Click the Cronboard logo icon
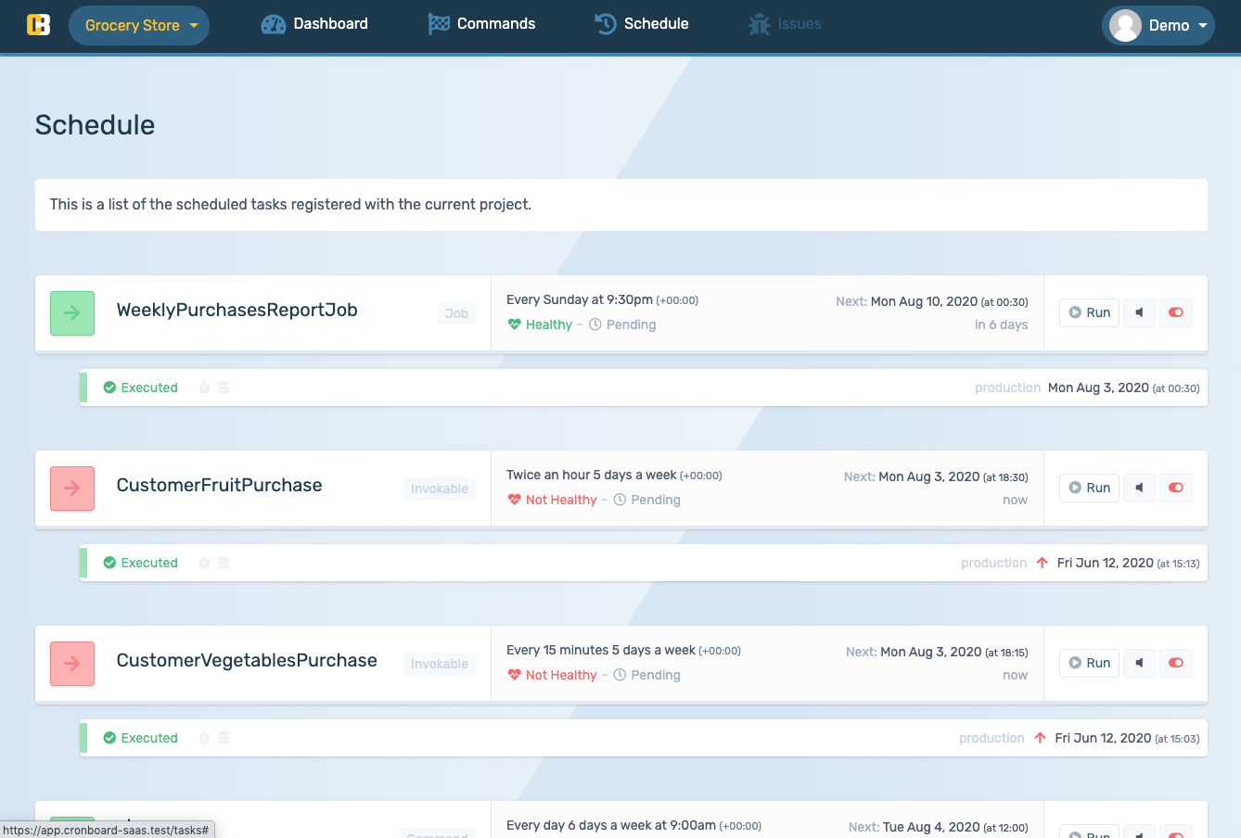 (x=38, y=25)
